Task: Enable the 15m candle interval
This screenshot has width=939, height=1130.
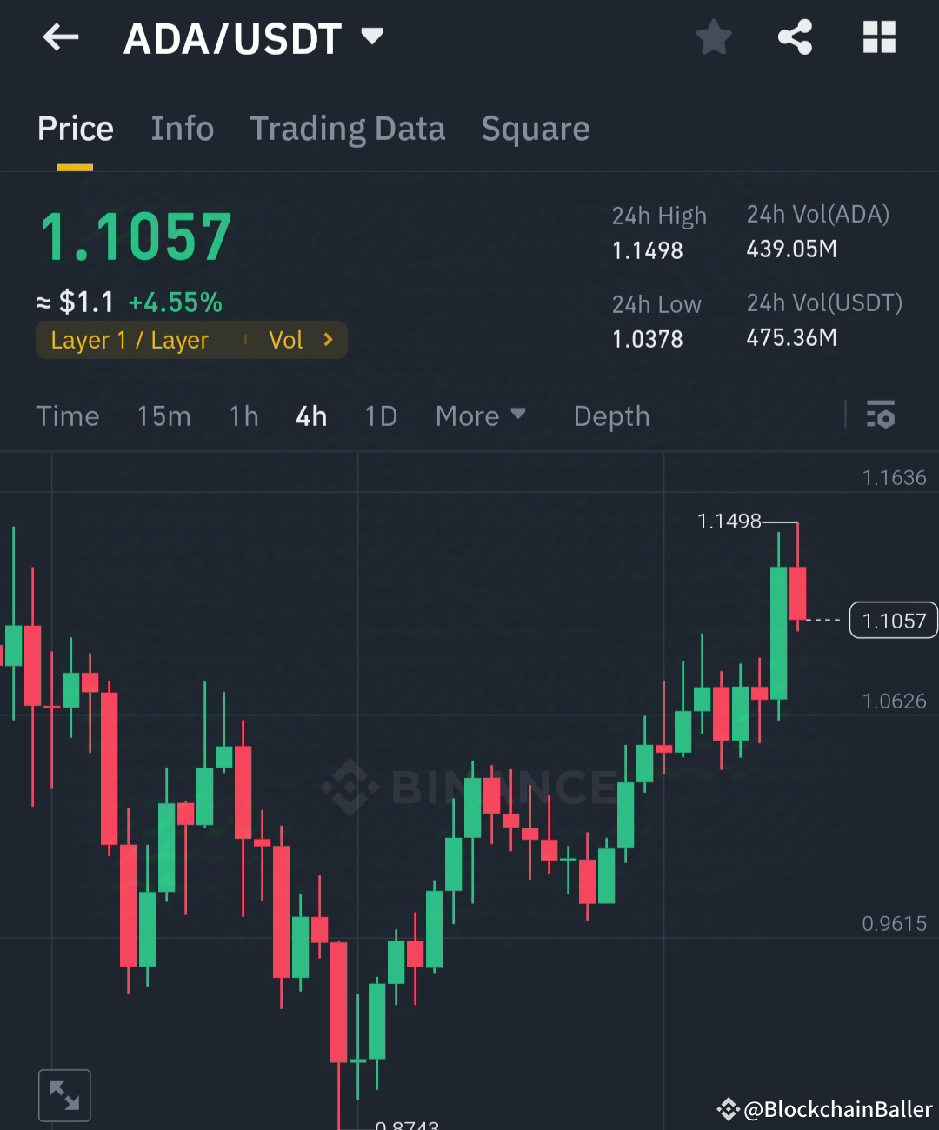Action: click(x=163, y=415)
